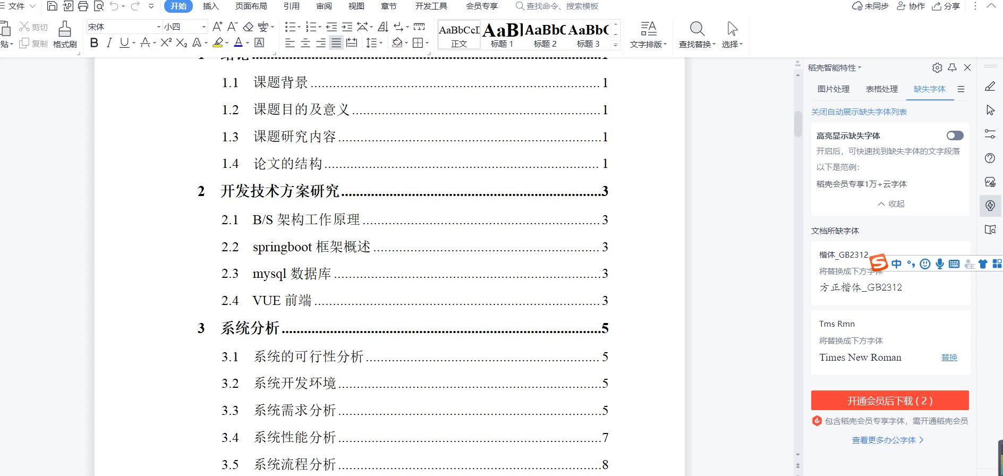Center align text

[x=305, y=43]
